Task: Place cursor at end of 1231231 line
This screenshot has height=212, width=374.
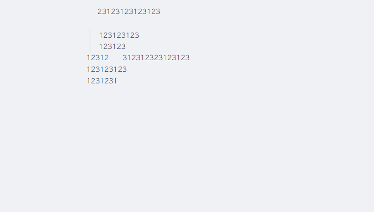Action: pyautogui.click(x=117, y=81)
